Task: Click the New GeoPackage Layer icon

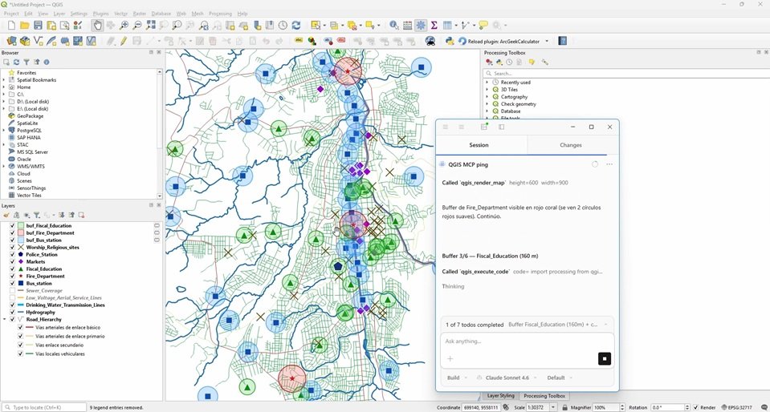Action: coord(25,41)
